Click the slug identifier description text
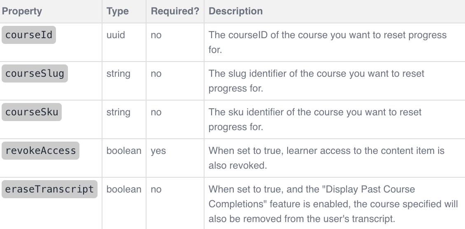The width and height of the screenshot is (465, 229). click(x=316, y=81)
